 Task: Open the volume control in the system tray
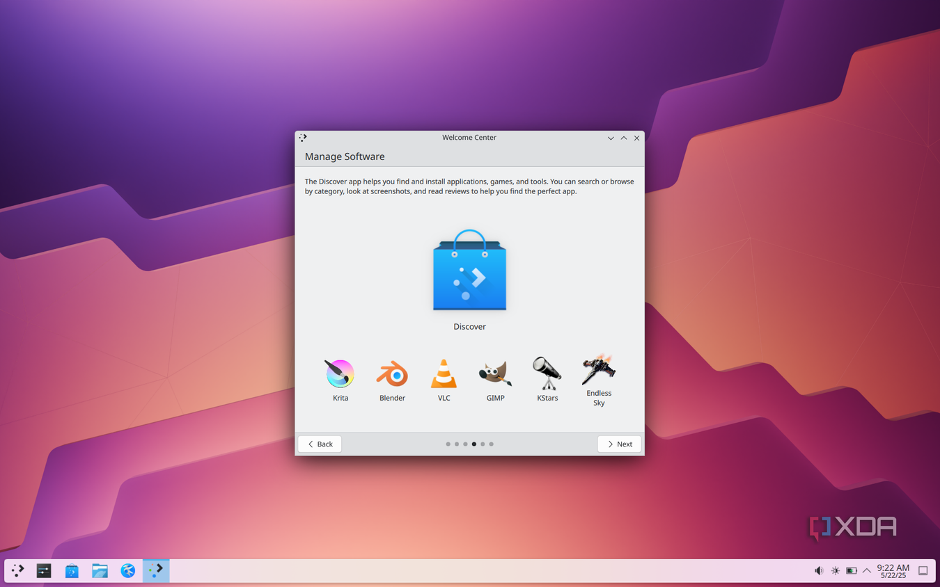[x=819, y=571]
